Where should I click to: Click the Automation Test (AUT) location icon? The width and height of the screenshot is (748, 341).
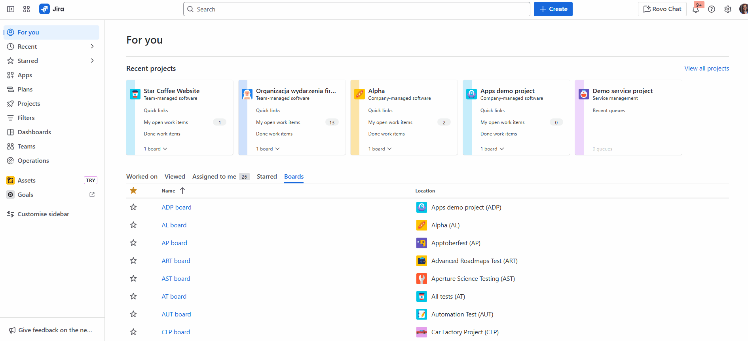tap(421, 314)
